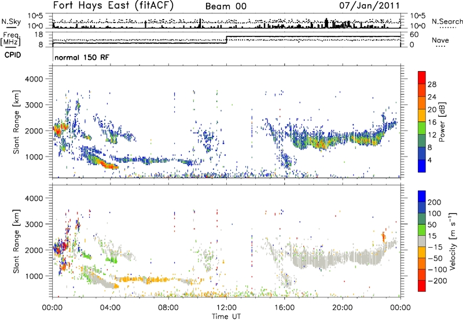
Task: Click the '20:00' time axis tick label
Action: coord(343,308)
